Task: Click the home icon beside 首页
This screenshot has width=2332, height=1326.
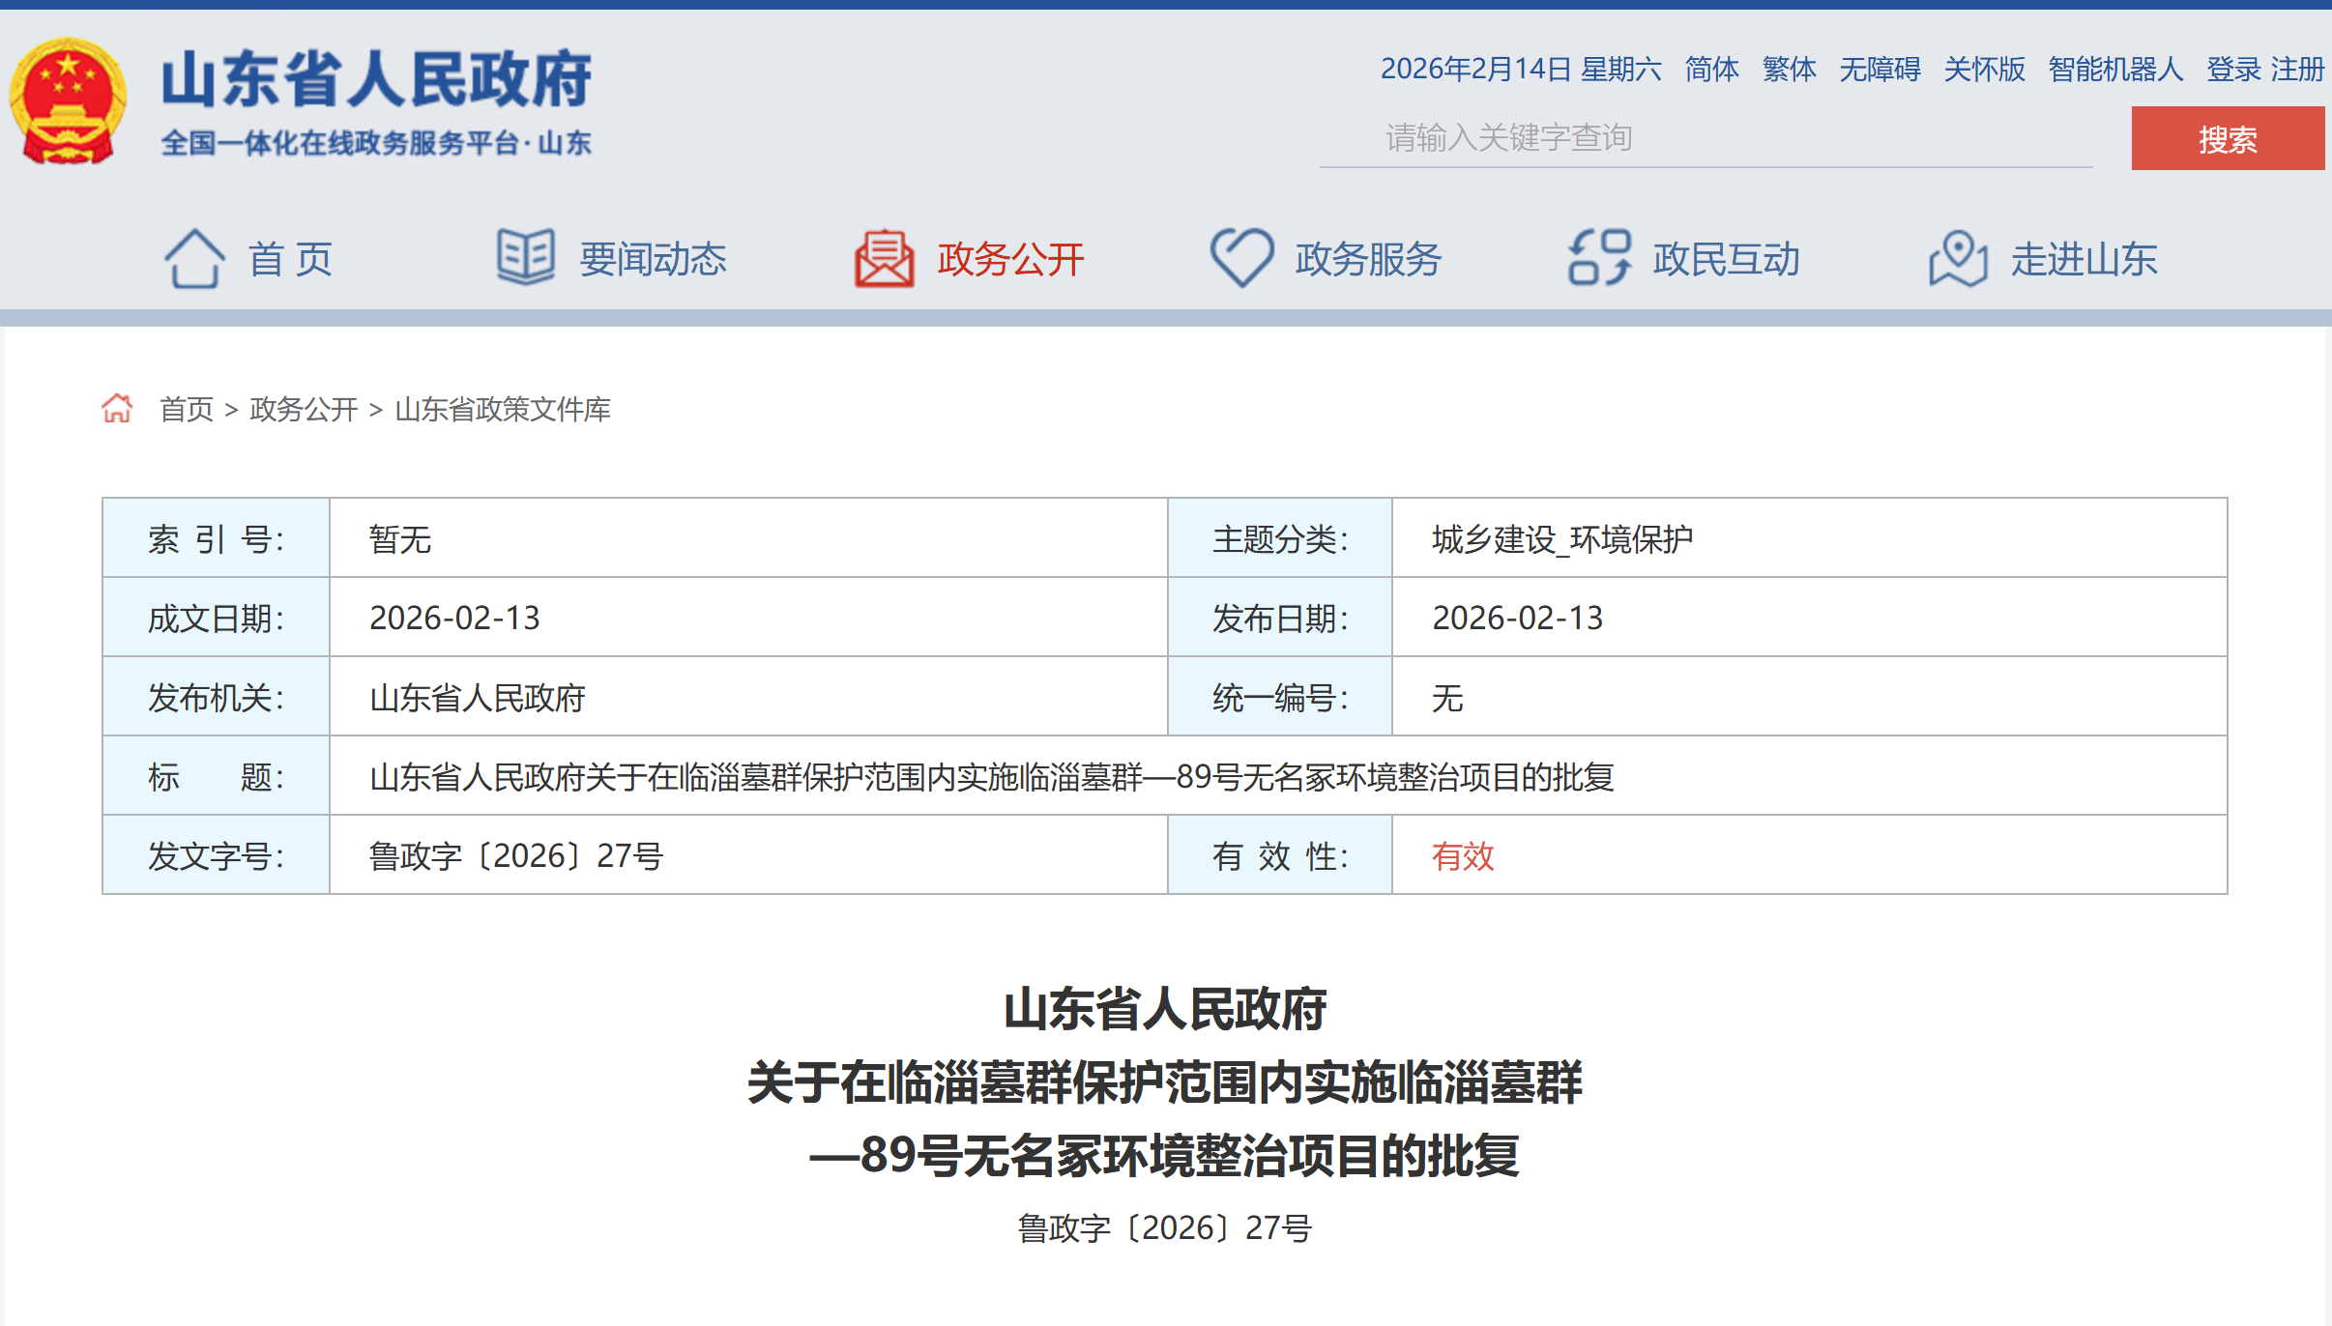Action: click(195, 258)
